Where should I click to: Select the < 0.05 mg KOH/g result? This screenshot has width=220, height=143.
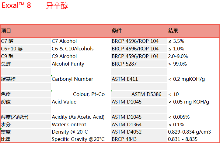click(x=189, y=102)
